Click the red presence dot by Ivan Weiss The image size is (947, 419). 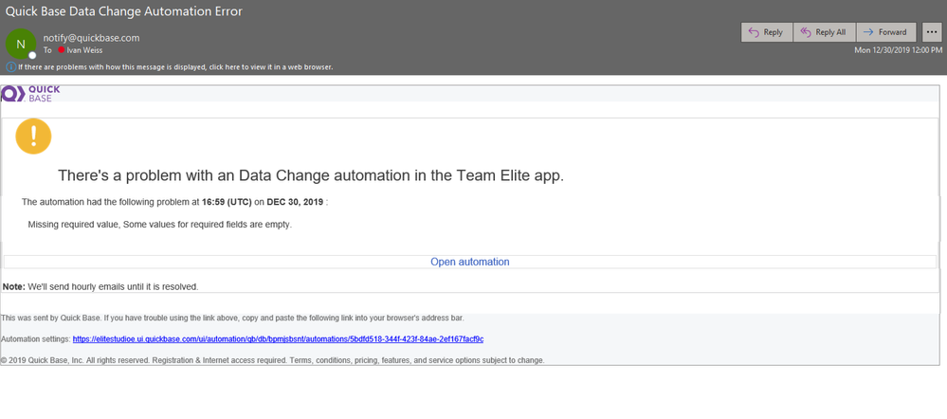(62, 50)
